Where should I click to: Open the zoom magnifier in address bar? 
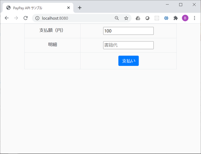[x=117, y=18]
